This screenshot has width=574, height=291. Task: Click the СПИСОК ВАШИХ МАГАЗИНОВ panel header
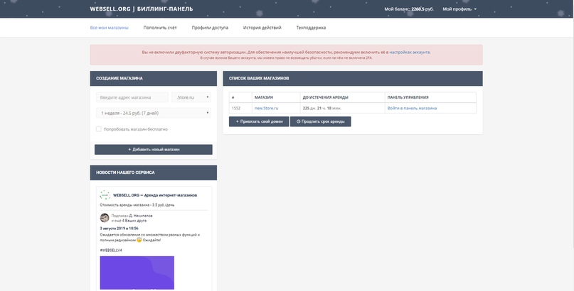click(x=353, y=79)
